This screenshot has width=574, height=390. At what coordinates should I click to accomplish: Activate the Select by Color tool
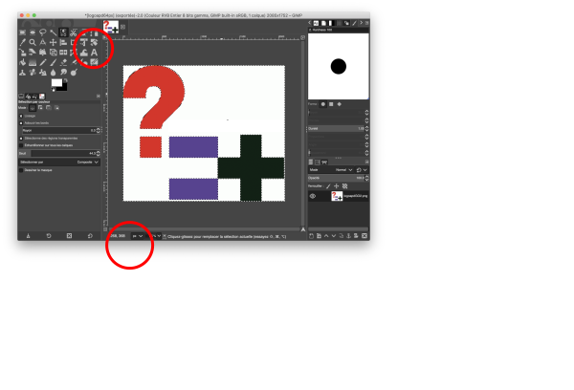[64, 32]
